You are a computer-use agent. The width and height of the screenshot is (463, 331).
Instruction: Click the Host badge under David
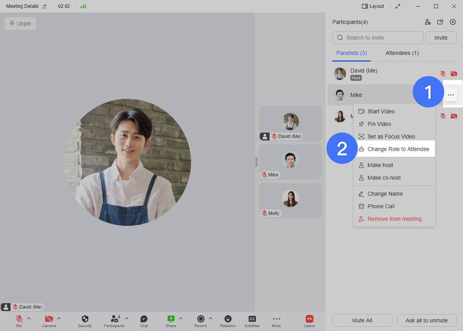[x=356, y=78]
